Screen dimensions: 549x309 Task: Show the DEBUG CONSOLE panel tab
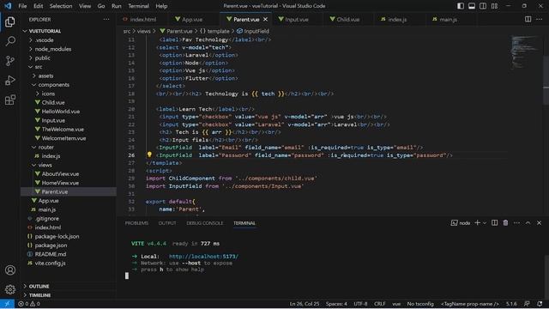(204, 223)
